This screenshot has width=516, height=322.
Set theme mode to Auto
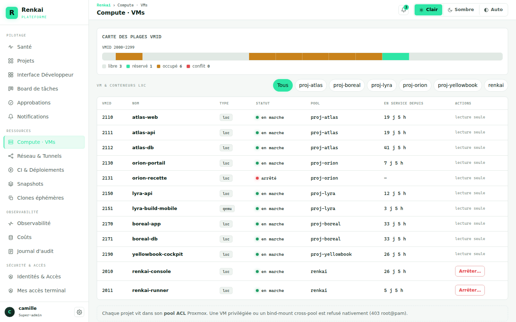(493, 10)
